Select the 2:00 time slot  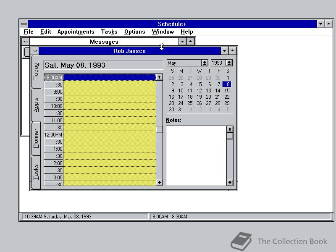[100, 163]
